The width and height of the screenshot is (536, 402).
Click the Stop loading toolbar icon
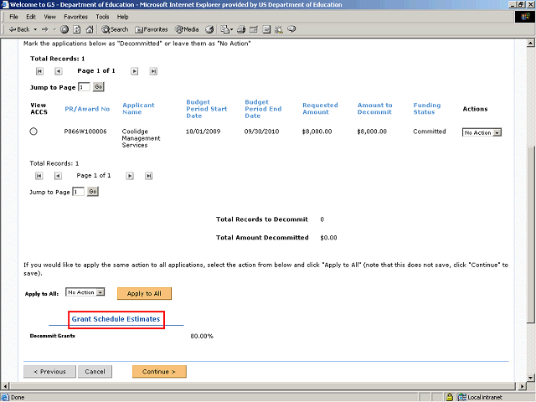pos(64,29)
